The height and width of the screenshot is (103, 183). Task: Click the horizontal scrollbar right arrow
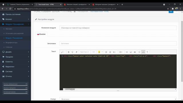(x=176, y=89)
